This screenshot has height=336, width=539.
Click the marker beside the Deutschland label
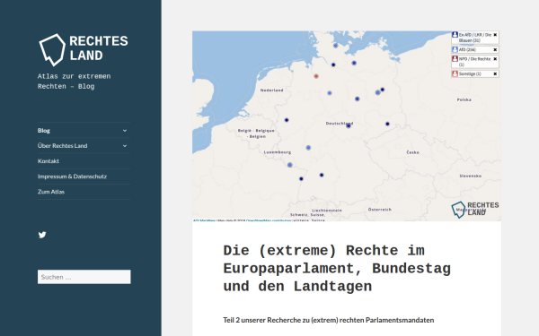(x=349, y=125)
